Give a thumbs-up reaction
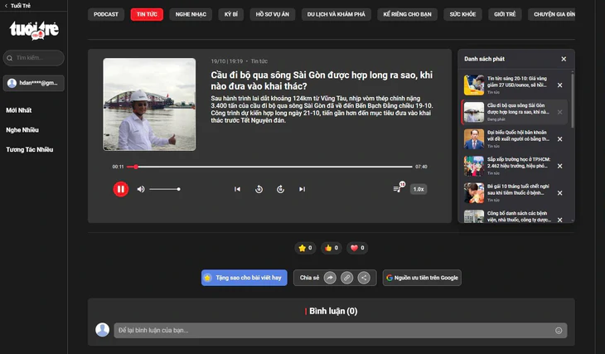605x354 pixels. point(332,248)
